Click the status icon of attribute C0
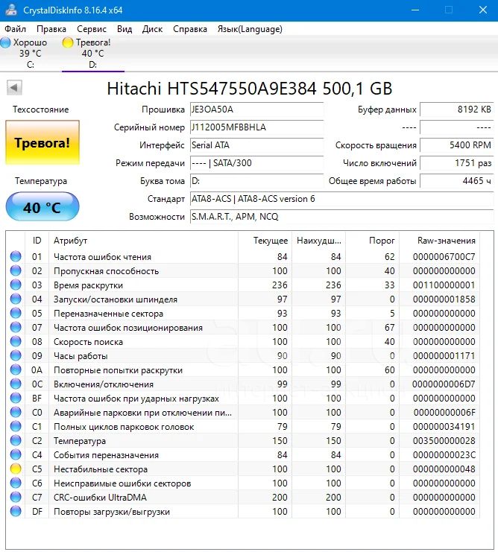 click(x=16, y=412)
